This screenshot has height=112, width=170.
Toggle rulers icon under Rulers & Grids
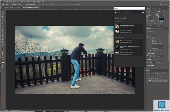148,56
